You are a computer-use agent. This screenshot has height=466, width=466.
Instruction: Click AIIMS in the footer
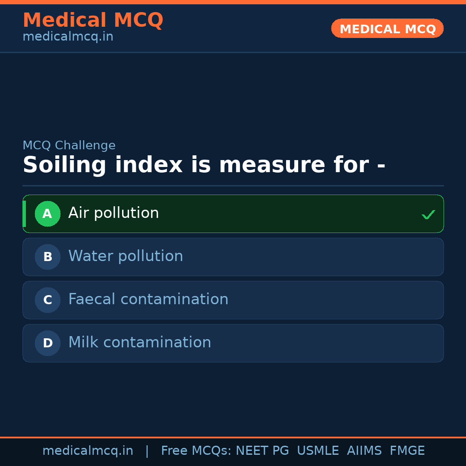coord(364,451)
